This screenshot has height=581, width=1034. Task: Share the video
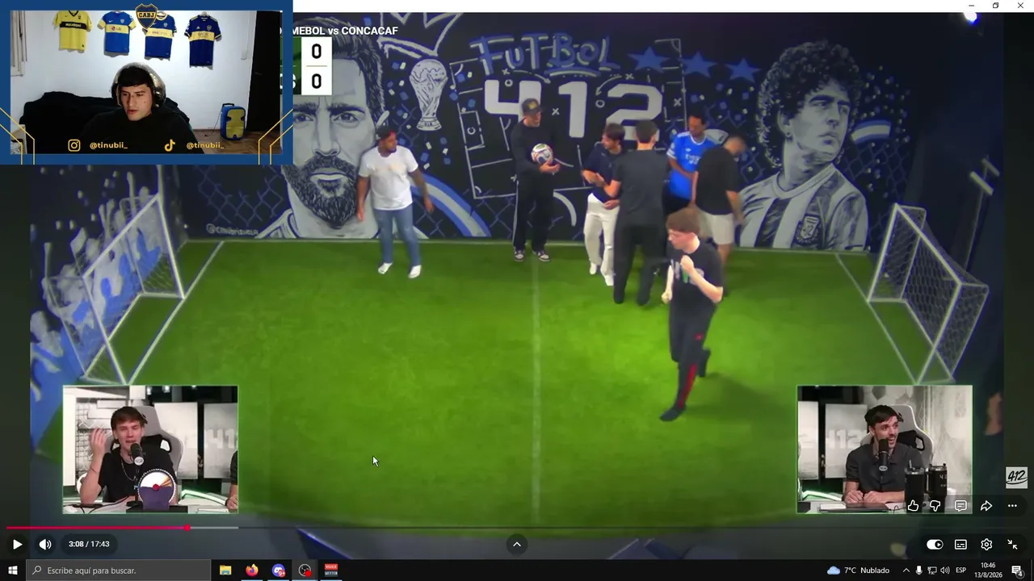986,506
